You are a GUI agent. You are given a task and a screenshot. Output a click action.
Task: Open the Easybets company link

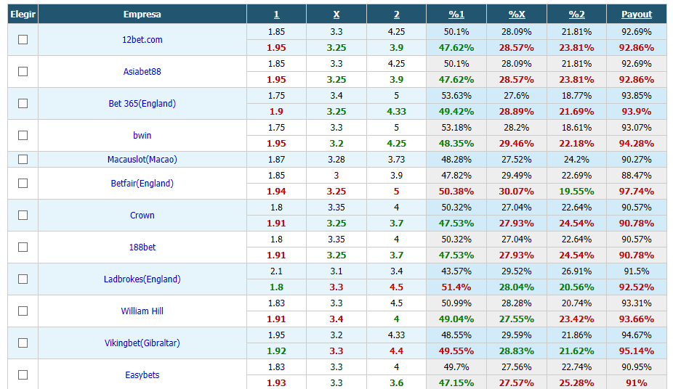(x=142, y=375)
